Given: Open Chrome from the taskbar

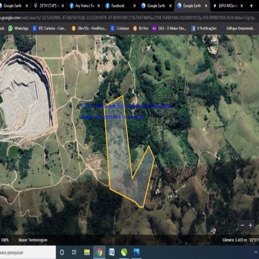Looking at the screenshot, I should [x=99, y=252].
